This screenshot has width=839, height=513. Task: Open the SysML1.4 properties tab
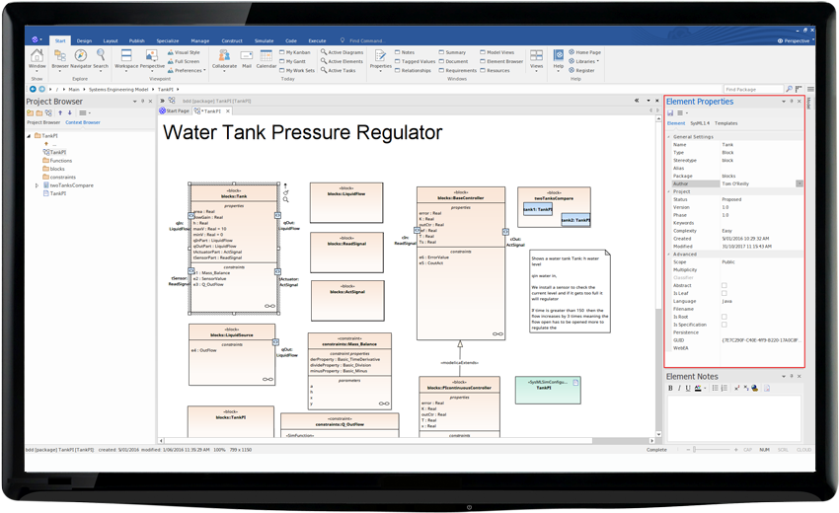point(700,123)
